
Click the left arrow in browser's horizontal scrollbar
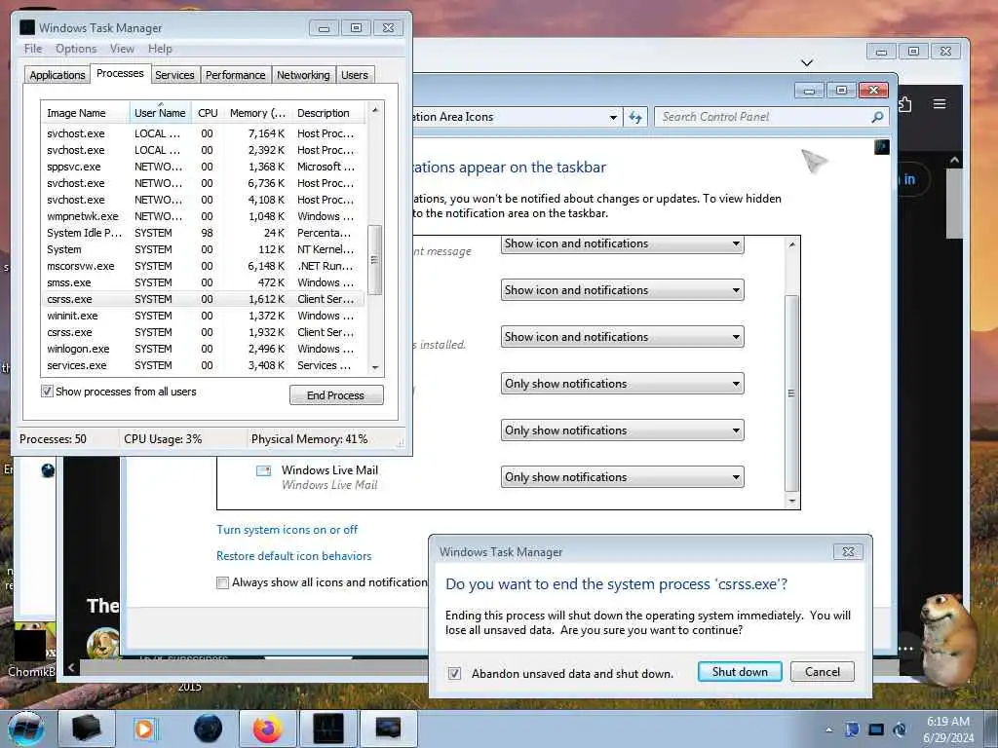point(71,668)
